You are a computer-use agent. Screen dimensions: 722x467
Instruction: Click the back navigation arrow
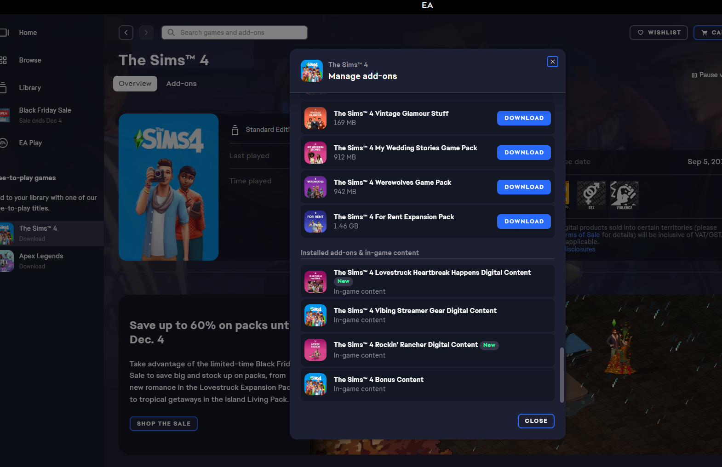pos(126,33)
